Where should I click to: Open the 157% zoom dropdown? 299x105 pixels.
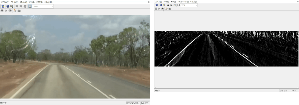tap(189, 5)
